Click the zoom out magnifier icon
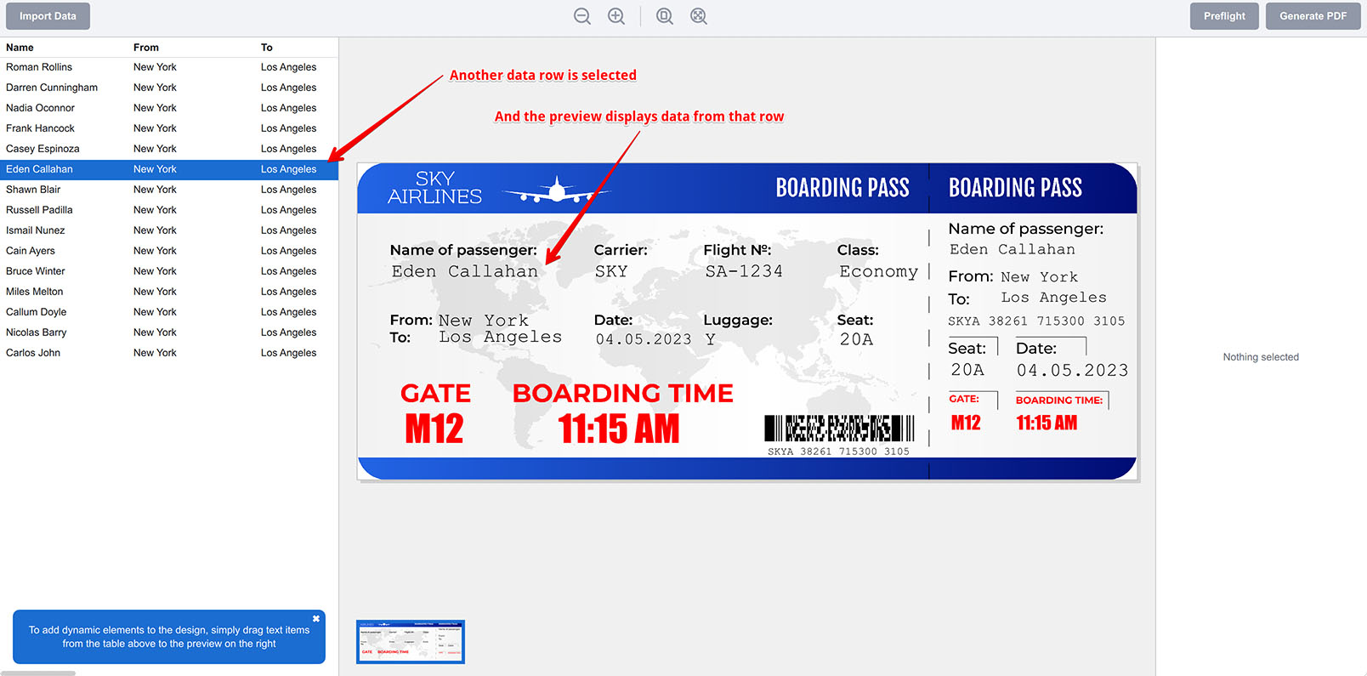This screenshot has width=1367, height=676. point(582,16)
